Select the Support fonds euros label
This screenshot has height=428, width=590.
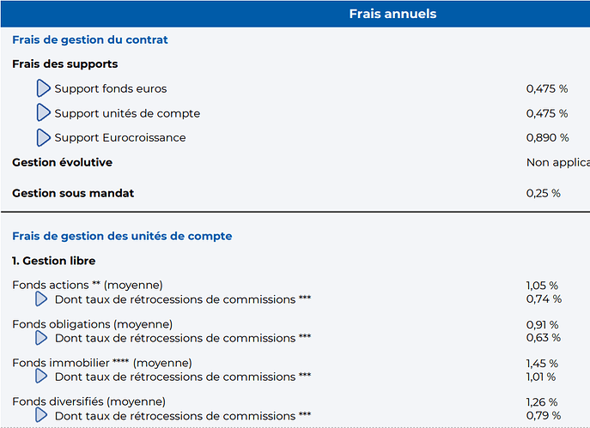(x=111, y=88)
